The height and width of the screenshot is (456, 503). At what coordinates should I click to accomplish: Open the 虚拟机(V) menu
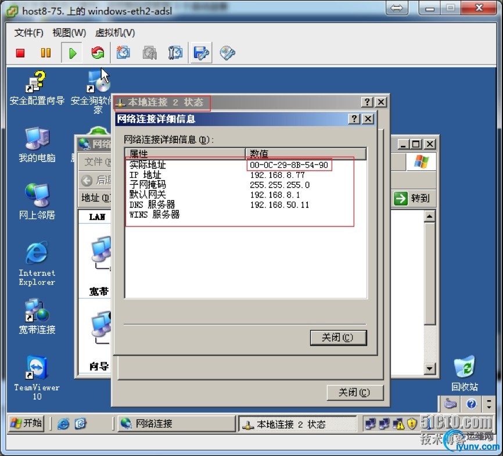coord(115,33)
